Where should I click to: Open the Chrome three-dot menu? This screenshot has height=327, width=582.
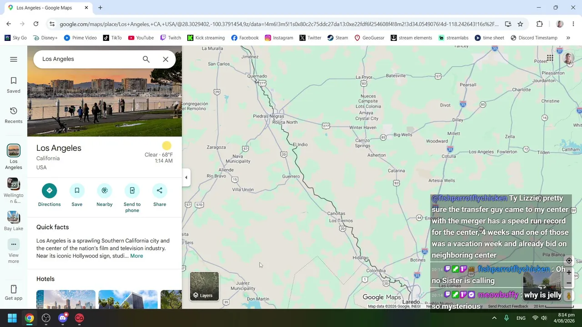tap(573, 24)
